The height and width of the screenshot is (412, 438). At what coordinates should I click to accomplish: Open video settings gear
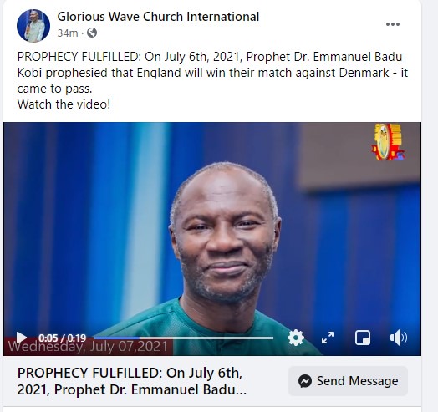296,338
